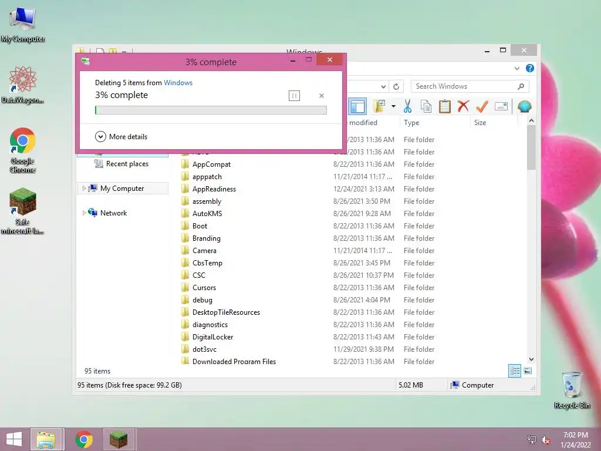Click Minecraft block in the taskbar
Viewport: 601px width, 451px height.
(x=119, y=439)
